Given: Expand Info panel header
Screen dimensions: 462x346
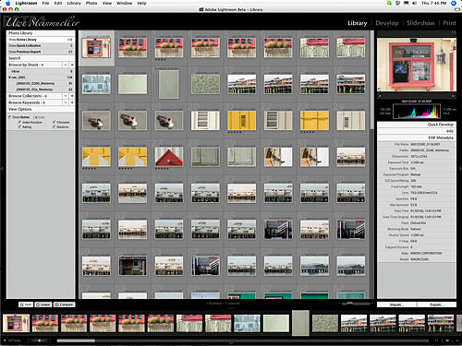Looking at the screenshot, I should 417,131.
